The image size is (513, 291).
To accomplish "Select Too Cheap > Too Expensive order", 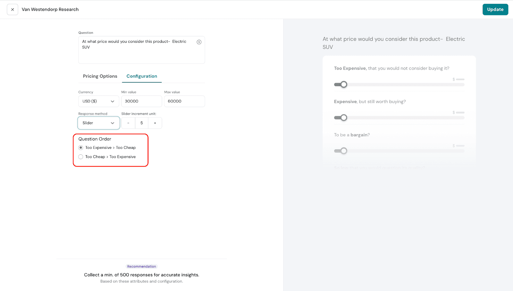I will [x=81, y=157].
